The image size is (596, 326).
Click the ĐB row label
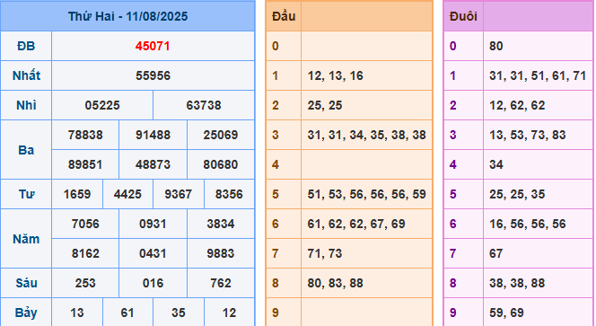tap(26, 46)
